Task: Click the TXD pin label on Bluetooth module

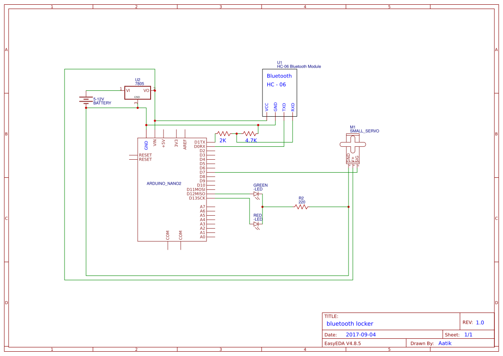Action: click(284, 107)
